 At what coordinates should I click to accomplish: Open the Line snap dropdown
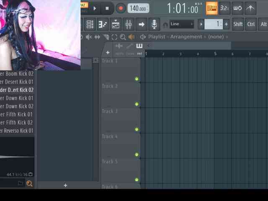(x=181, y=24)
